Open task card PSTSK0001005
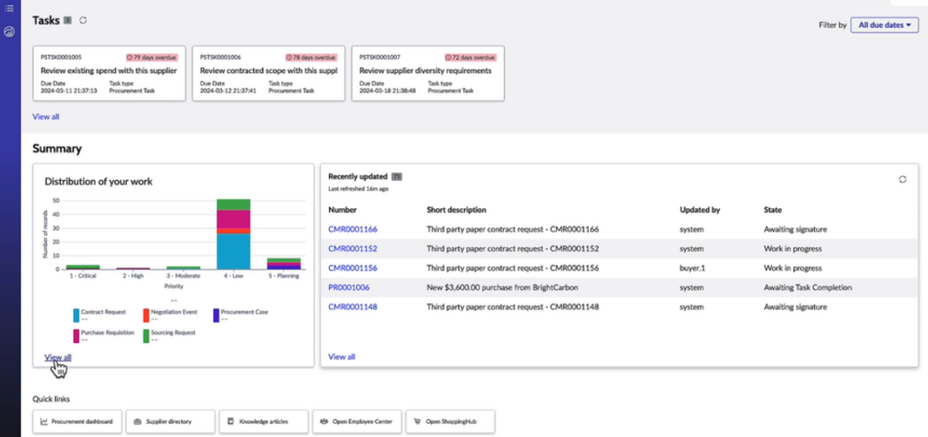Viewport: 928px width, 437px height. click(x=109, y=73)
